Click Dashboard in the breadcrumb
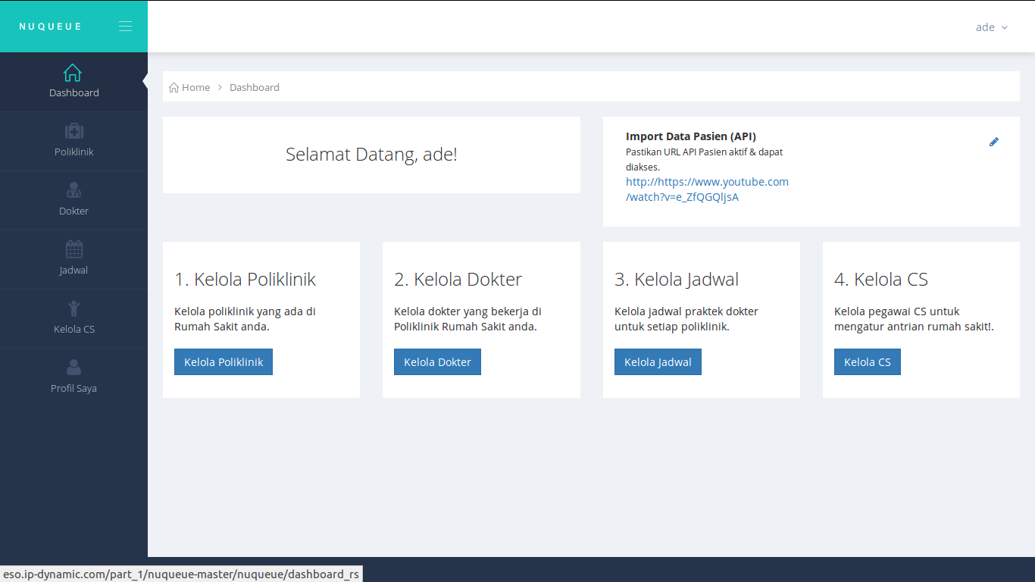The image size is (1035, 582). pos(255,88)
